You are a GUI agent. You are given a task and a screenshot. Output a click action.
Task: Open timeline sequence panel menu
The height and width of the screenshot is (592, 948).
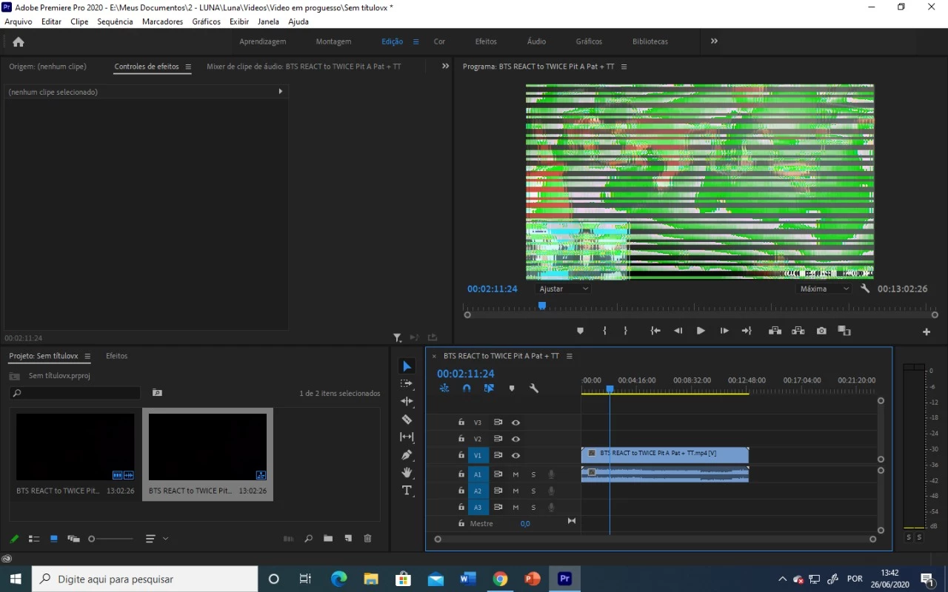[x=569, y=356]
